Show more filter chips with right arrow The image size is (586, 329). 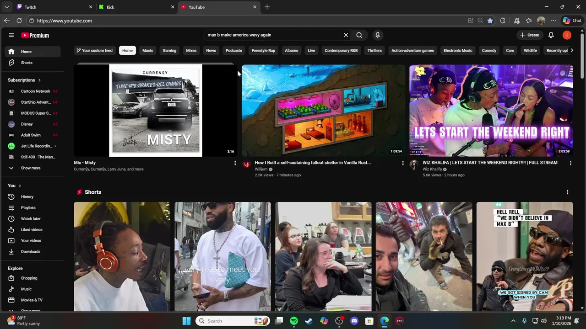point(571,50)
